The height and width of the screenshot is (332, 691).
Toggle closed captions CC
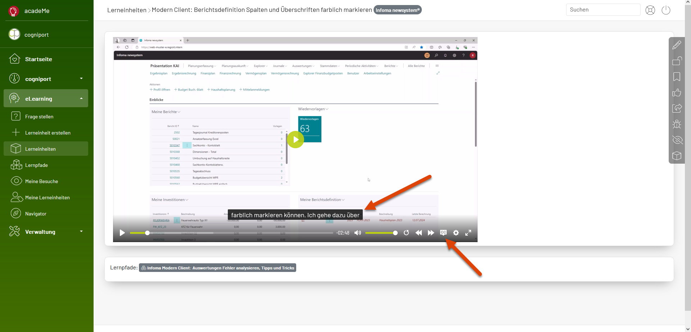pos(443,233)
